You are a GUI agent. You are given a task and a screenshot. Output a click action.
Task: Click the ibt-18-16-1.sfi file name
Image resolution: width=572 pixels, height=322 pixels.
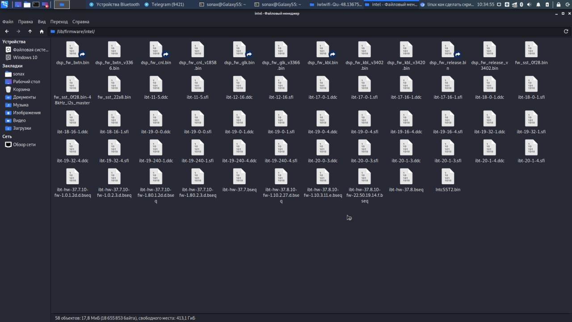click(x=114, y=132)
